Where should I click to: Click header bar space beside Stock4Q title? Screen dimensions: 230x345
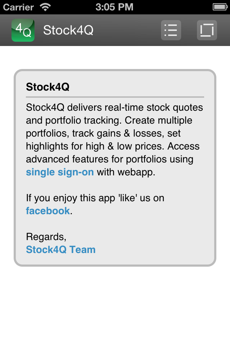(x=127, y=30)
